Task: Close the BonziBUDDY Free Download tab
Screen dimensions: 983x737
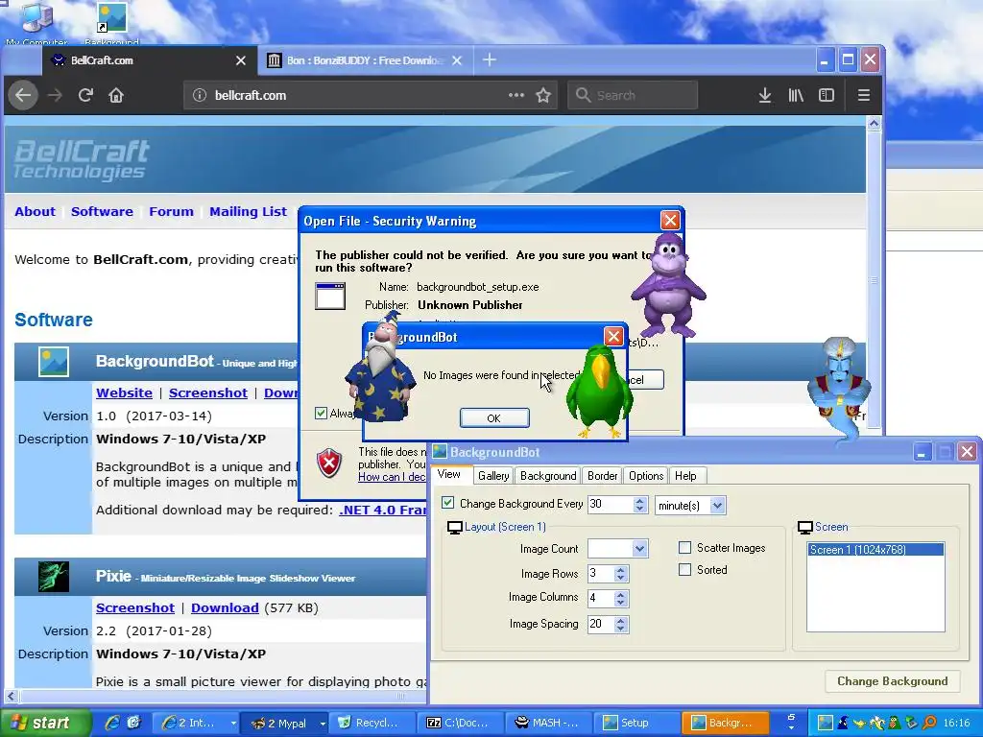Action: 457,60
